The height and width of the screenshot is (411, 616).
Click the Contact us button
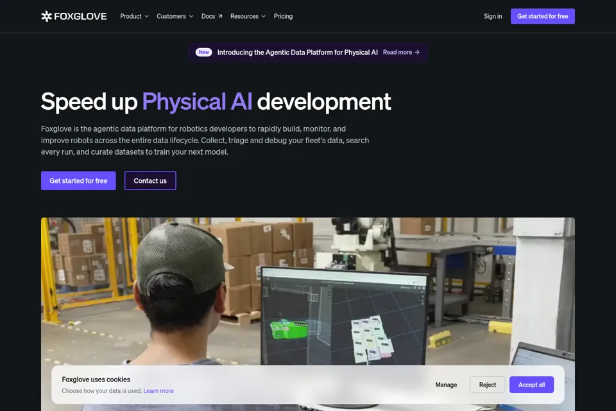click(150, 180)
